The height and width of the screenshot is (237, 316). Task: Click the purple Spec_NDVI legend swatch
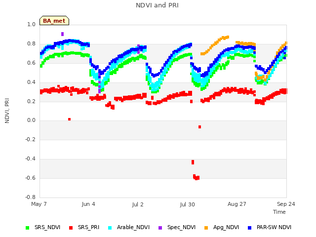click(160, 228)
